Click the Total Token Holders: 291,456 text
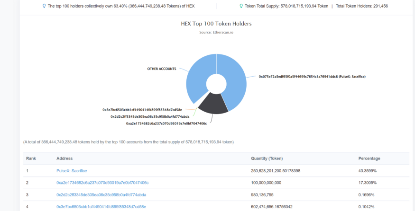This screenshot has height=211, width=415. [362, 6]
